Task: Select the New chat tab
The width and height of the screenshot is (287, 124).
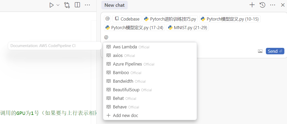Action: coord(115,5)
